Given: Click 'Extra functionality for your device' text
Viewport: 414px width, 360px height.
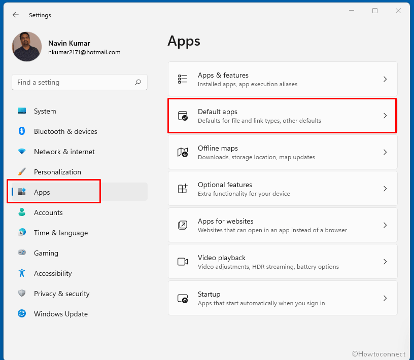Looking at the screenshot, I should coord(244,194).
